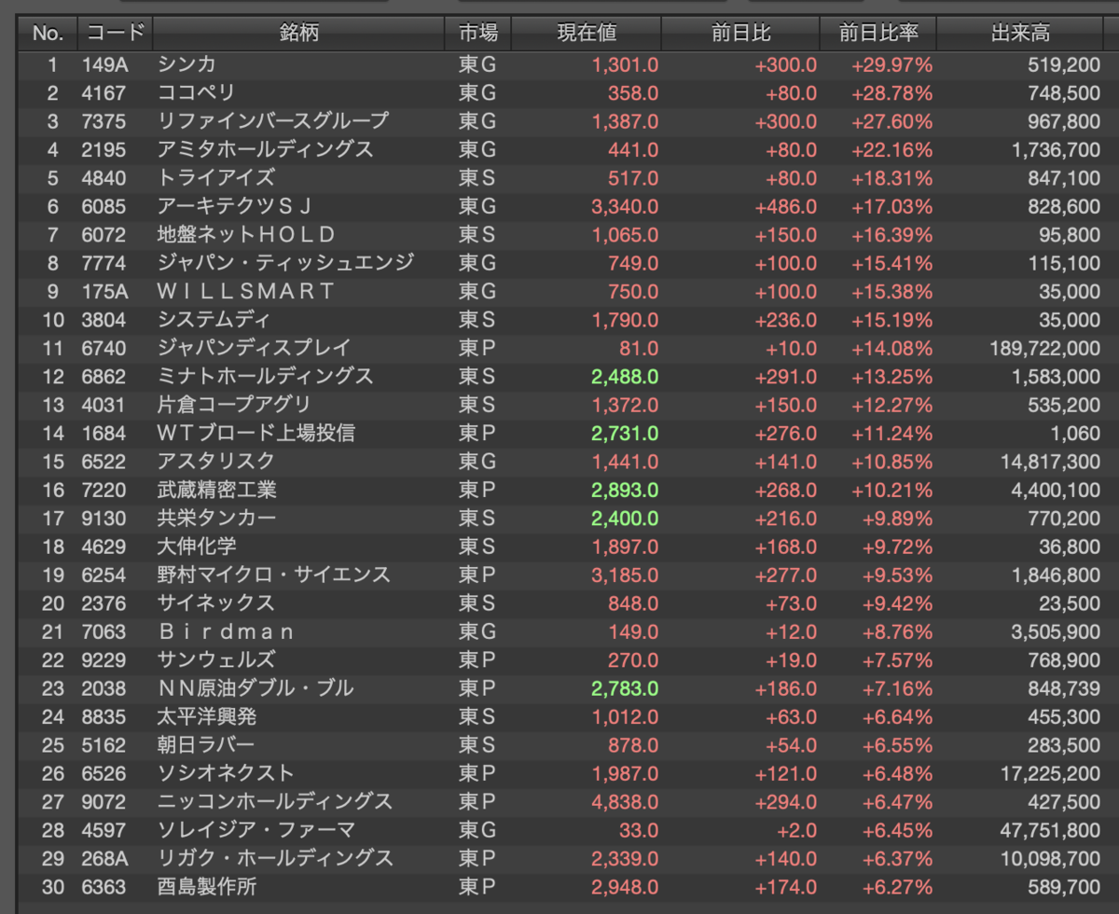1119x914 pixels.
Task: Click the 出来高 column header
Action: click(x=1020, y=34)
